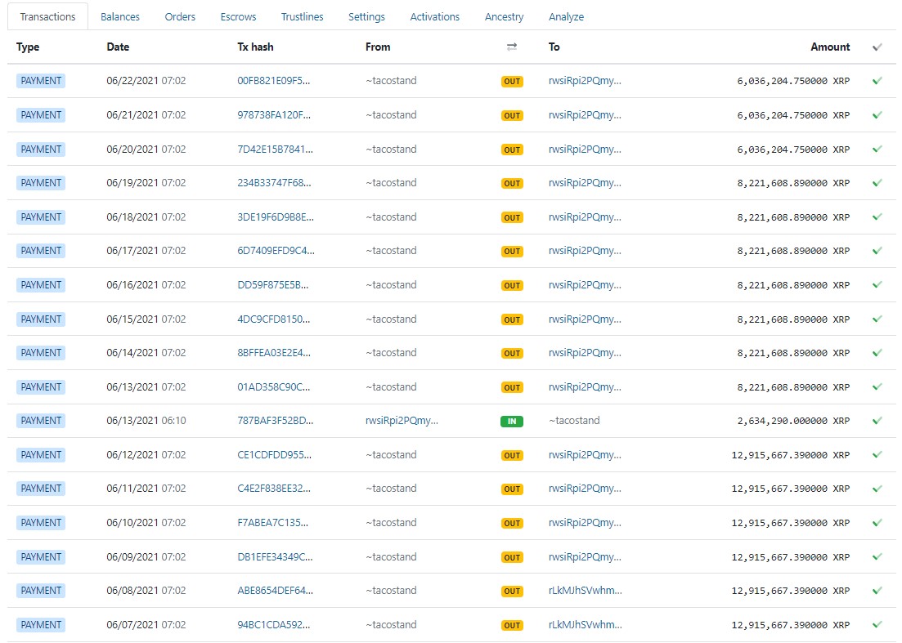Open recipient rLkMJhSVwhm... in 06/07/2021 row
The width and height of the screenshot is (902, 643).
click(x=585, y=624)
